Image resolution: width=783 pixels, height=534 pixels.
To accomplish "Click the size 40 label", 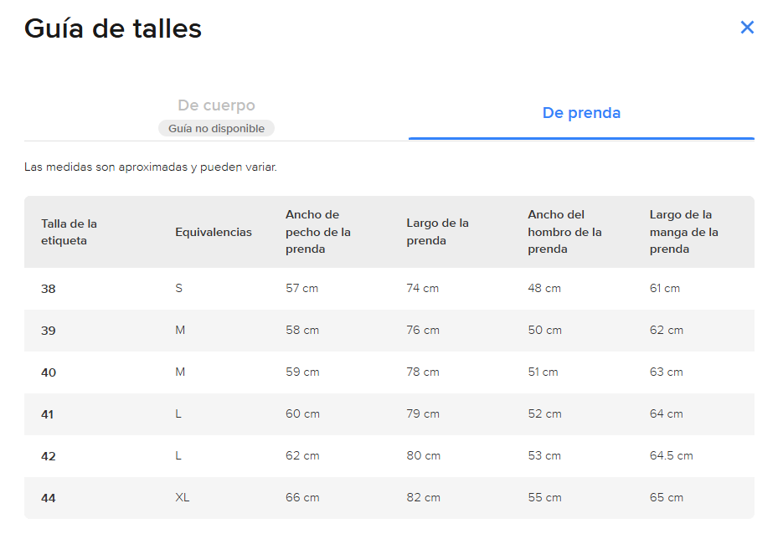I will 49,372.
